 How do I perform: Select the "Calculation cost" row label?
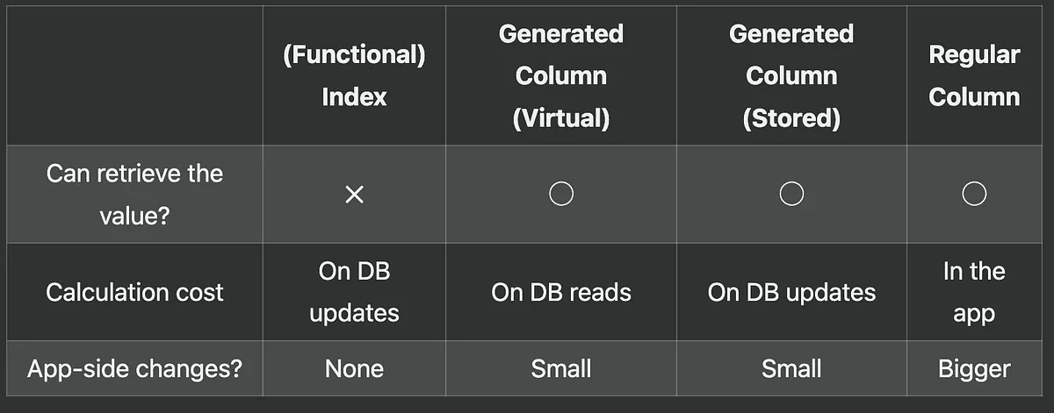coord(134,292)
